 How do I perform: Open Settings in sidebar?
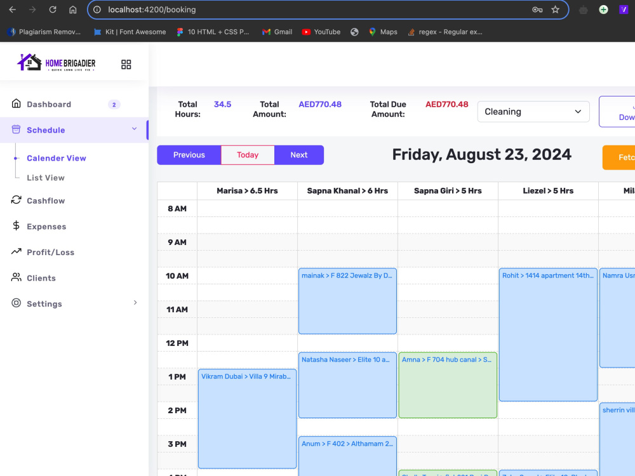tap(44, 304)
